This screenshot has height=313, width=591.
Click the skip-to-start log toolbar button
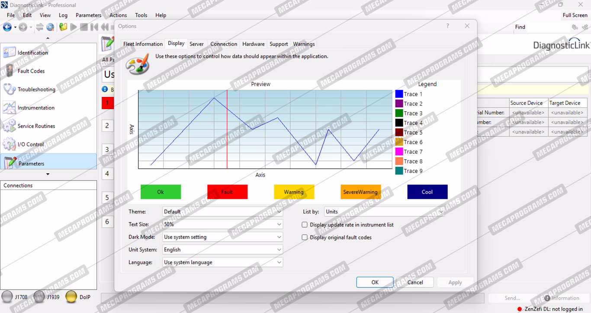(94, 27)
